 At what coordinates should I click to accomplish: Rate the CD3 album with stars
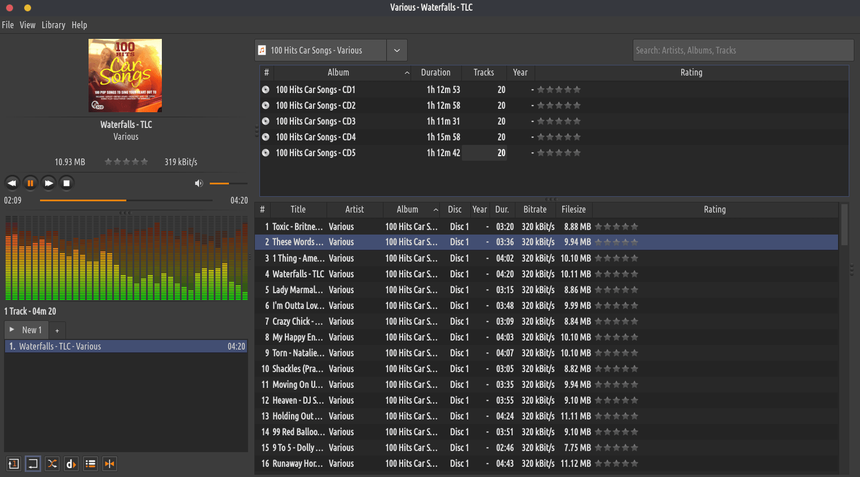tap(558, 121)
